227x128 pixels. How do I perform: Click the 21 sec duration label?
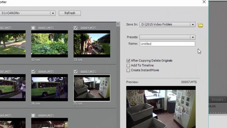pyautogui.click(x=78, y=60)
